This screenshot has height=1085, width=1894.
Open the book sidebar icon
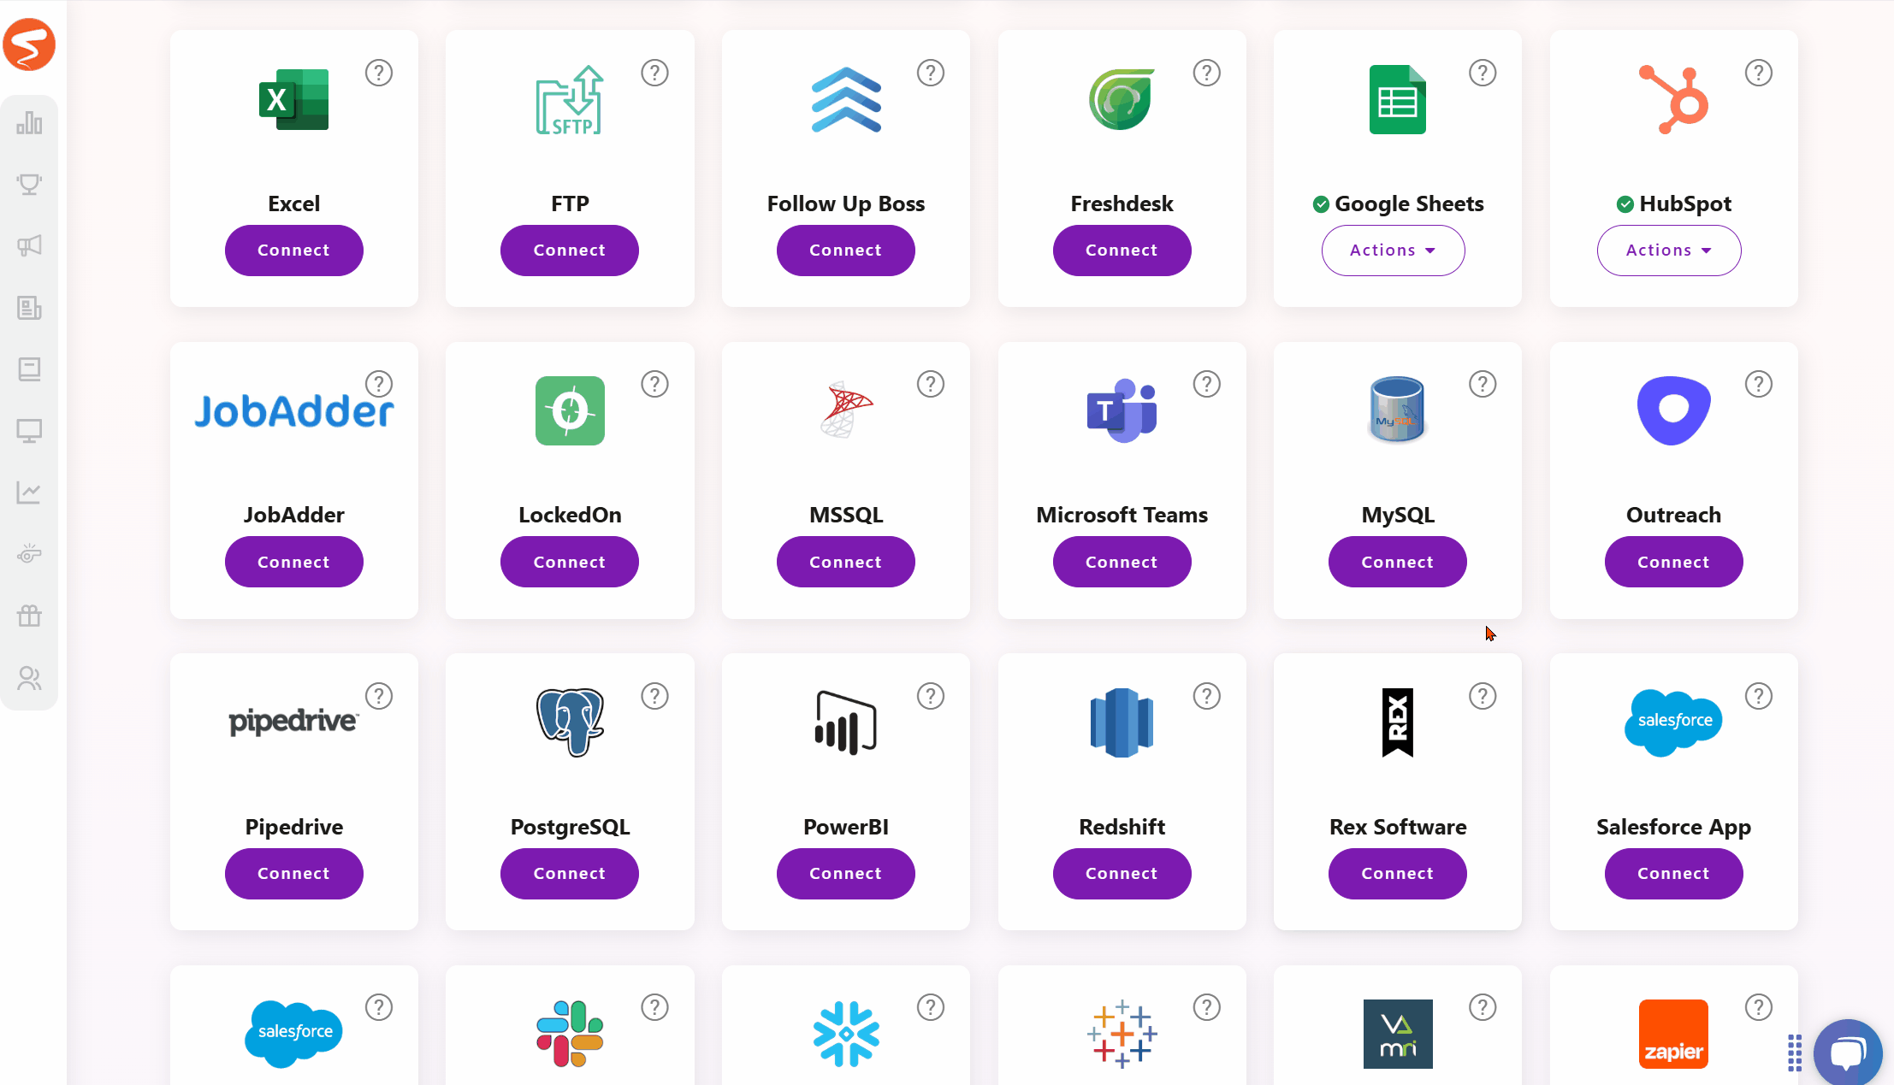pyautogui.click(x=29, y=369)
